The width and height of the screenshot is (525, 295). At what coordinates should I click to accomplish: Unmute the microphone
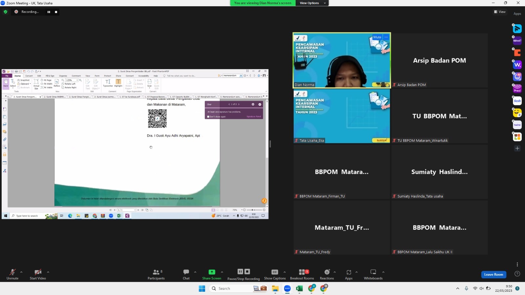click(x=12, y=274)
